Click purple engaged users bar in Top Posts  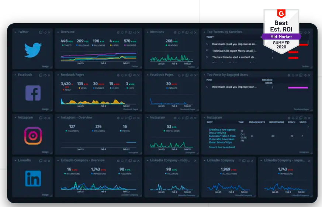tap(298, 88)
